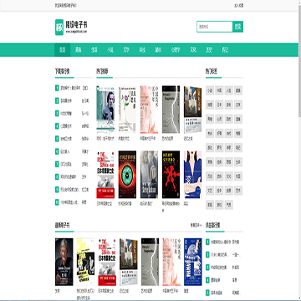Open the 小说 tab in green navigation bar
The image size is (301, 301).
coord(110,50)
